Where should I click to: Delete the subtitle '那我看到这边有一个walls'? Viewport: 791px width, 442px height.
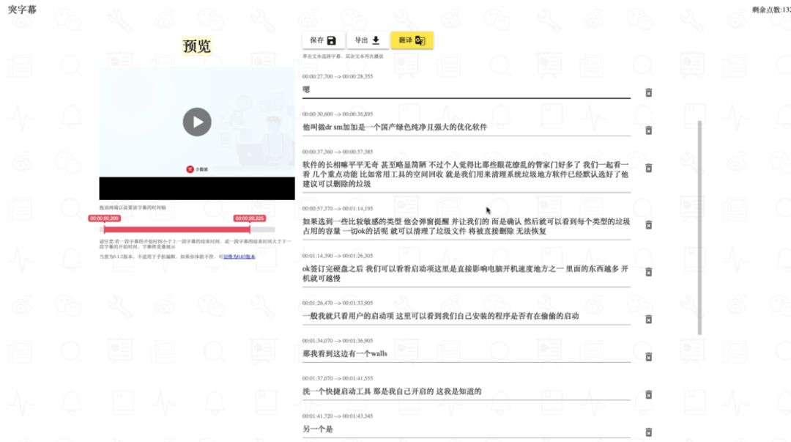[648, 357]
